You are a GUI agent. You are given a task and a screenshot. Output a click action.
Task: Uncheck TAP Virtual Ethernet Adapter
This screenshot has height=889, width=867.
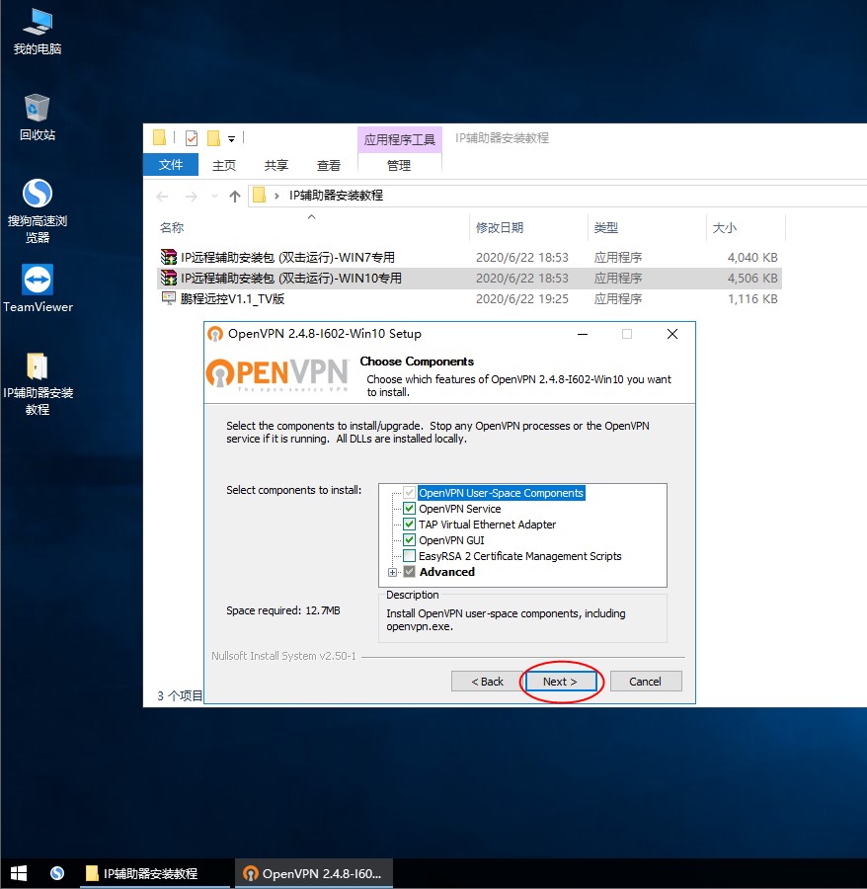[409, 524]
